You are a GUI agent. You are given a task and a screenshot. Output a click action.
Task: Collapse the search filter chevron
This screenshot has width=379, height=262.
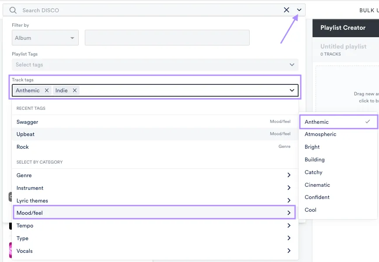click(x=299, y=10)
